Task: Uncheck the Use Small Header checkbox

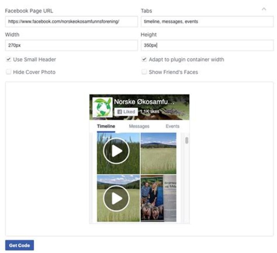Action: pyautogui.click(x=8, y=60)
